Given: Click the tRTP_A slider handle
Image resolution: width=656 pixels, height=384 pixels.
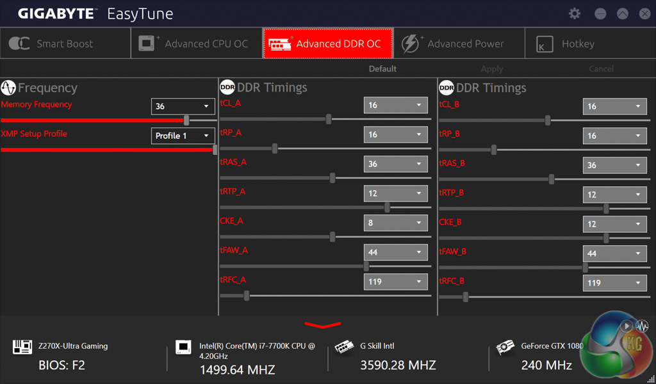Looking at the screenshot, I should point(387,207).
